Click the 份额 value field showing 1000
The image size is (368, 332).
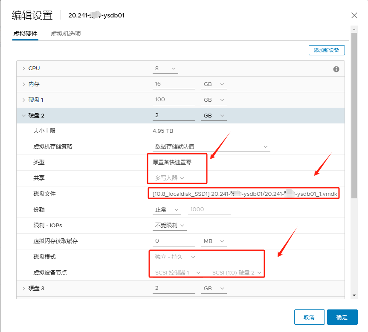point(209,209)
